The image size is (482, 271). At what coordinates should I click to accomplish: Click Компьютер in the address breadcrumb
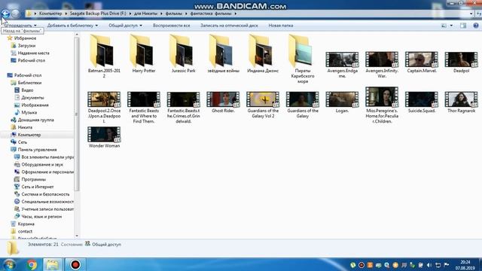click(50, 14)
